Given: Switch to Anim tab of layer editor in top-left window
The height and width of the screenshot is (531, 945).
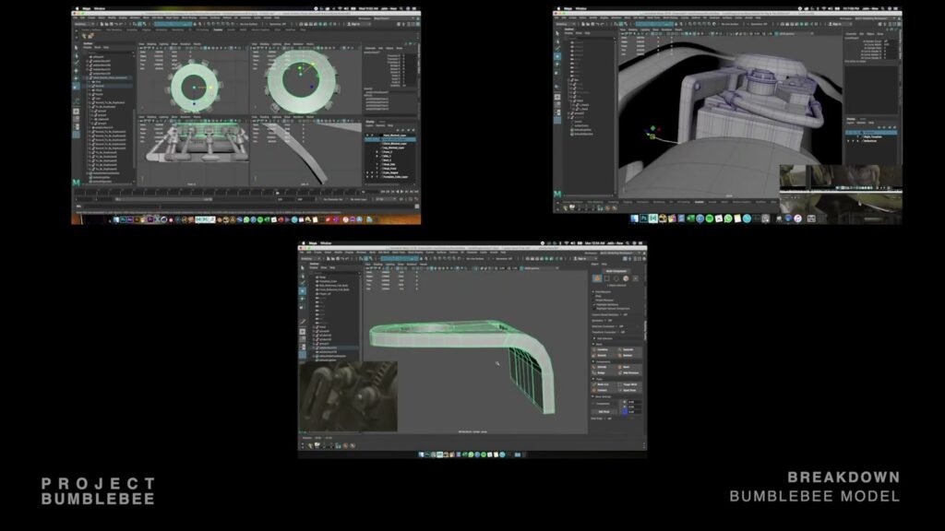Looking at the screenshot, I should coord(382,122).
